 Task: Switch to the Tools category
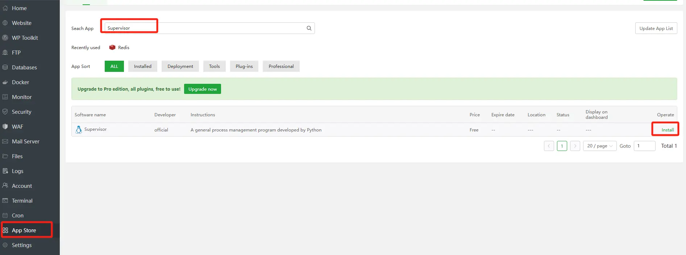click(x=215, y=66)
